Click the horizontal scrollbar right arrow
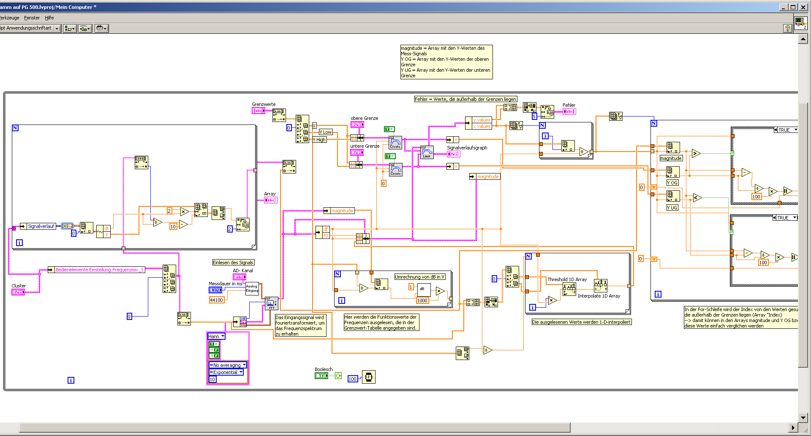This screenshot has height=436, width=811. click(x=793, y=428)
